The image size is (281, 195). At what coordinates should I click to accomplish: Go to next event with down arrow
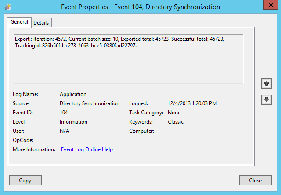point(266,99)
